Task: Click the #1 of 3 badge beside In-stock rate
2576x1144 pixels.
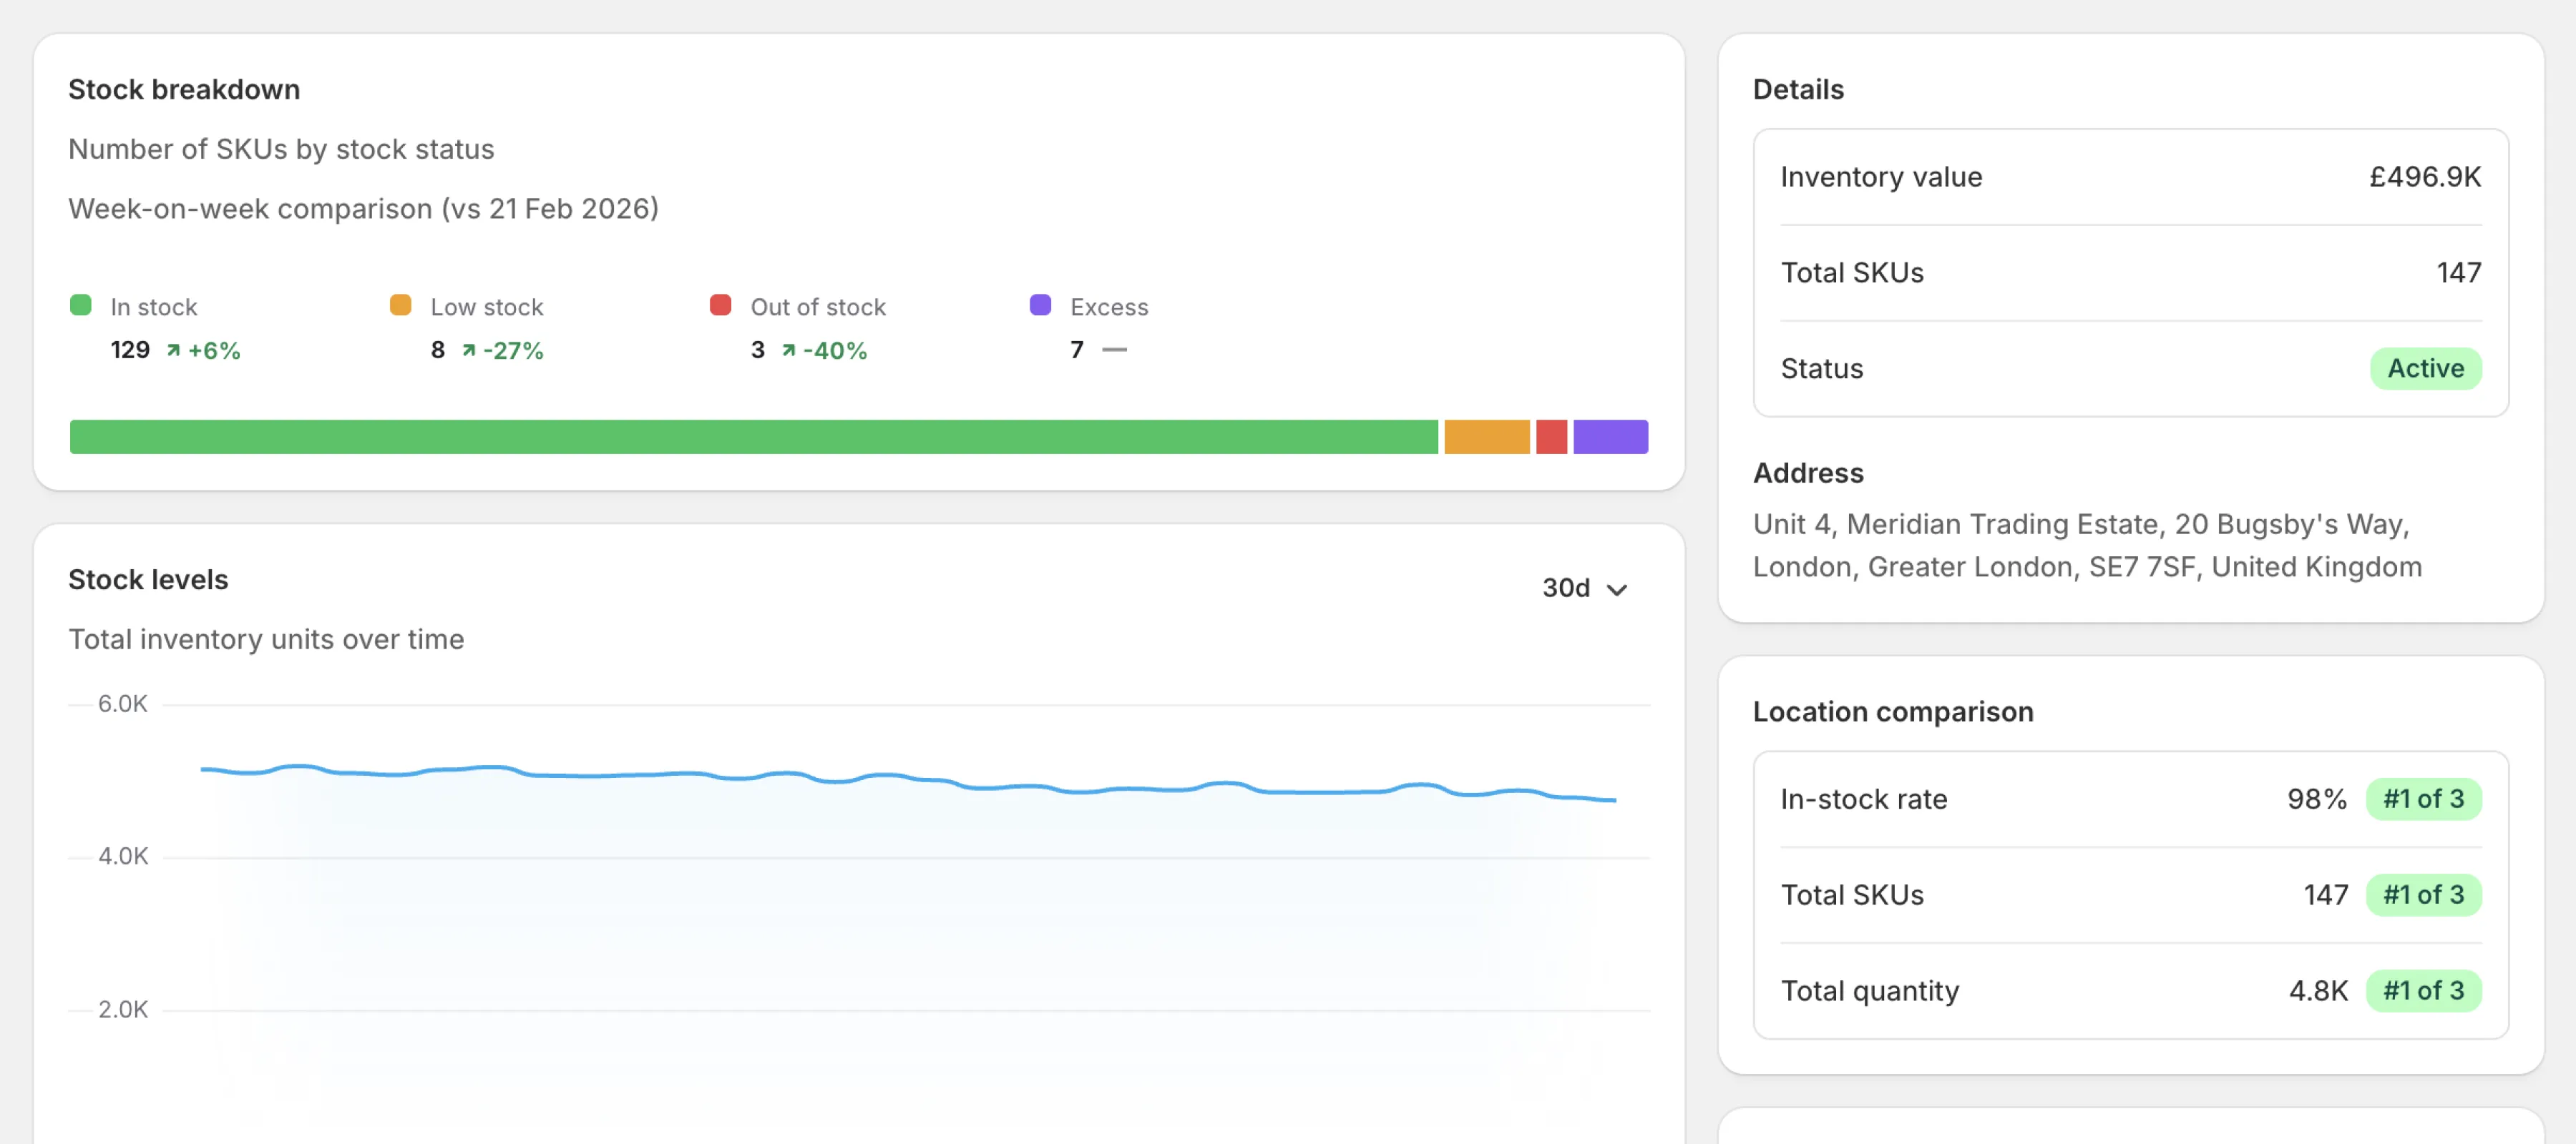Action: (2424, 799)
